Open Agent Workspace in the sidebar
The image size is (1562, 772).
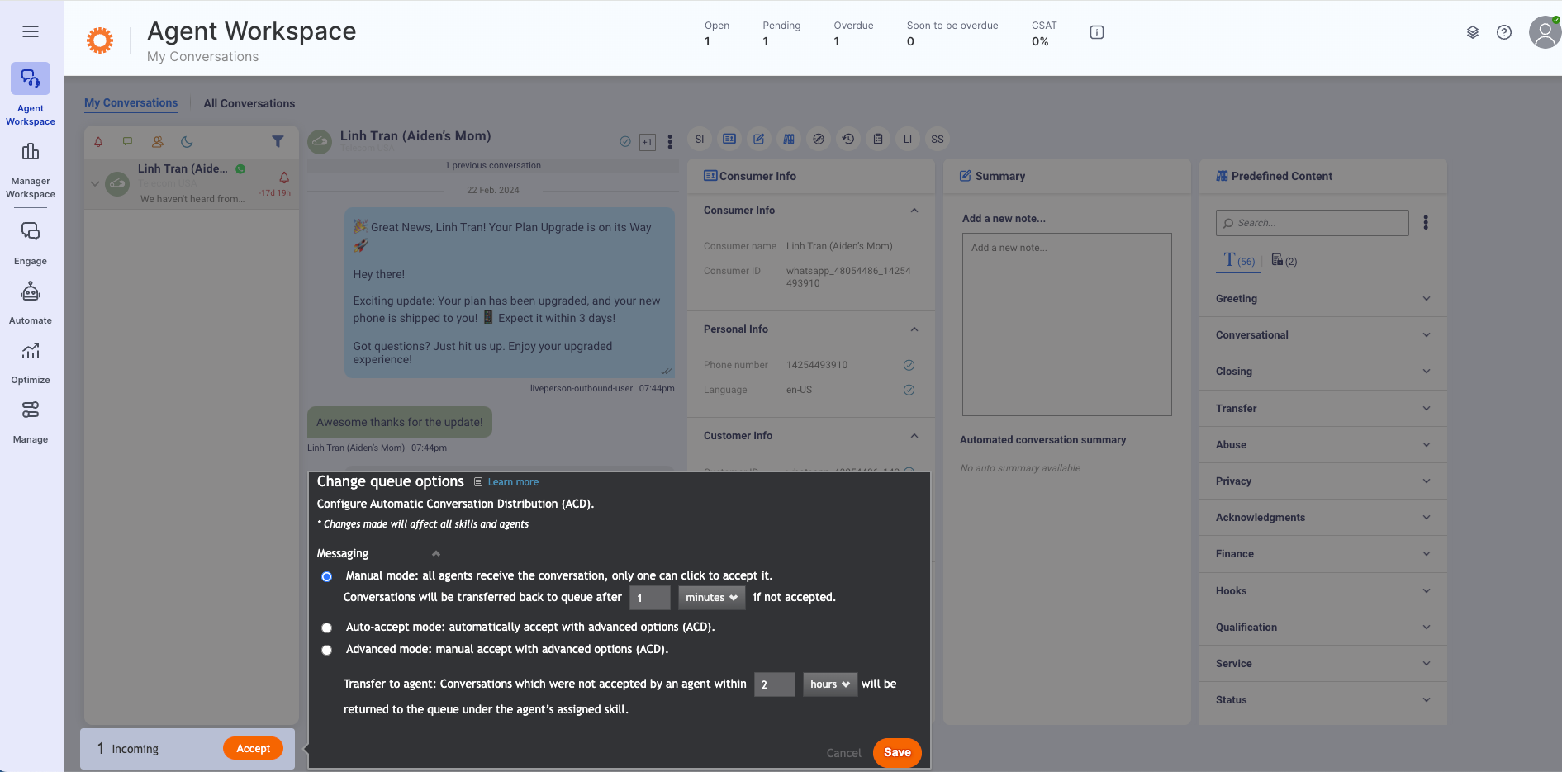pyautogui.click(x=31, y=95)
